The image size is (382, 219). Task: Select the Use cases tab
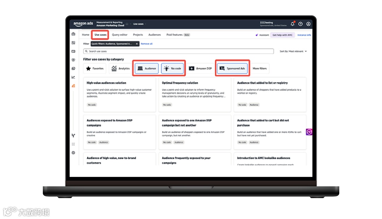[100, 35]
